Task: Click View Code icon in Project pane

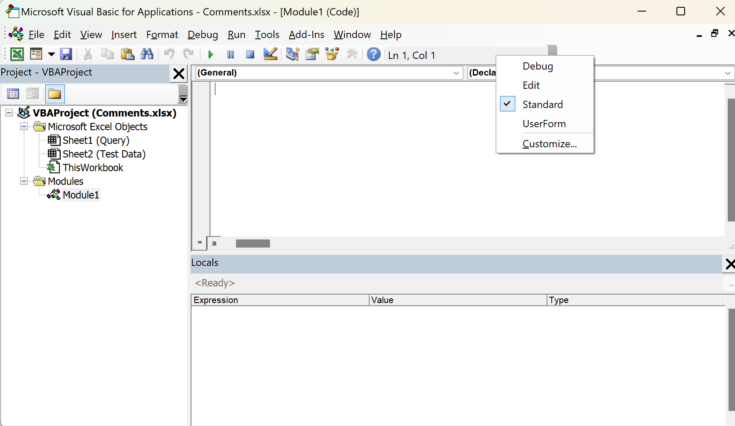Action: coord(13,94)
